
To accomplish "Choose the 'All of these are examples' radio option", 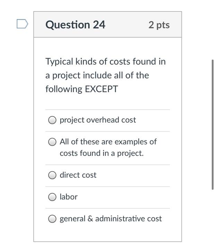I will coord(52,142).
